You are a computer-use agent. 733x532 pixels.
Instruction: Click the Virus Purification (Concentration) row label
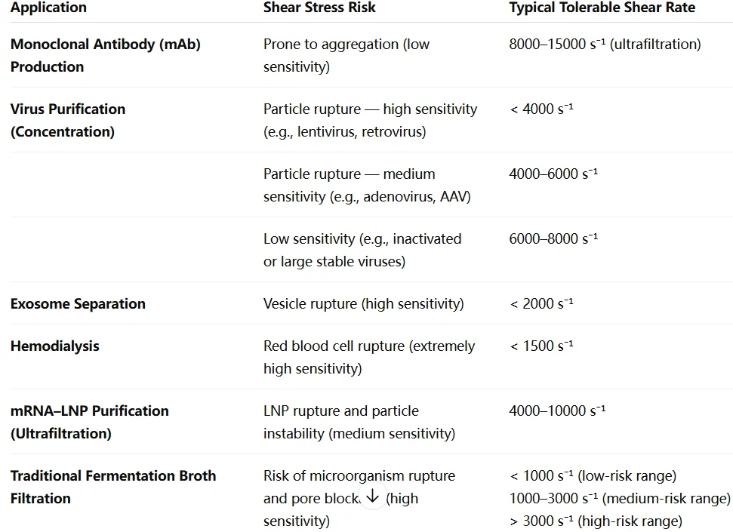click(68, 120)
